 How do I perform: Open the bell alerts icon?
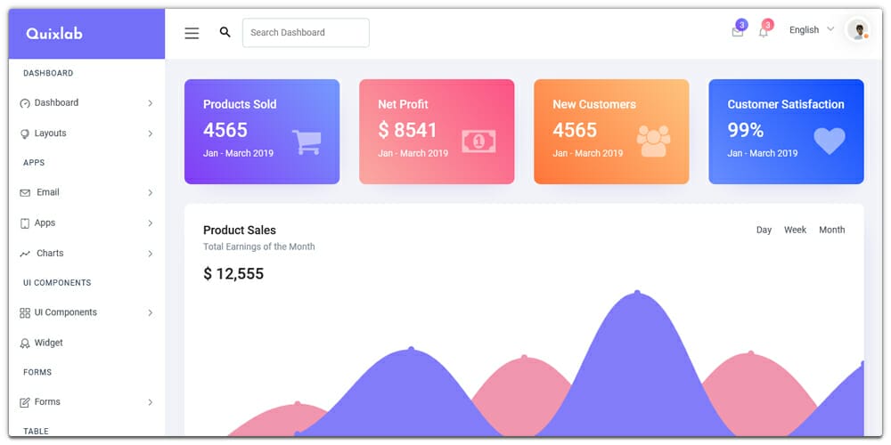[x=763, y=32]
